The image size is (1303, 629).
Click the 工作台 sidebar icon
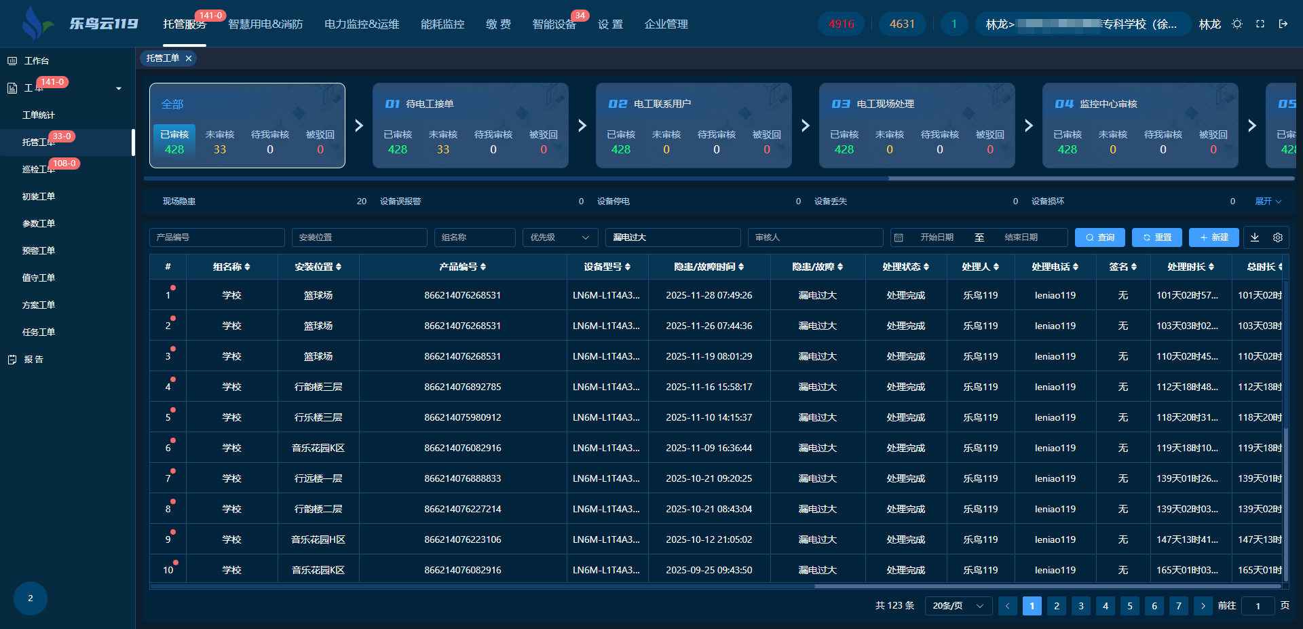[12, 61]
